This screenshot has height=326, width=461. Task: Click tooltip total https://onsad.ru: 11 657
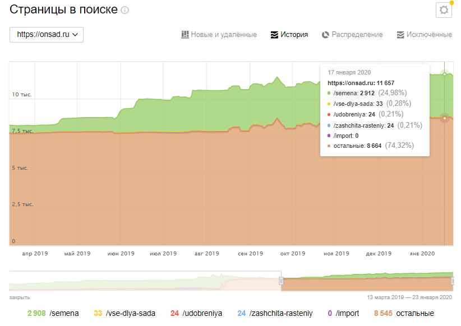361,83
